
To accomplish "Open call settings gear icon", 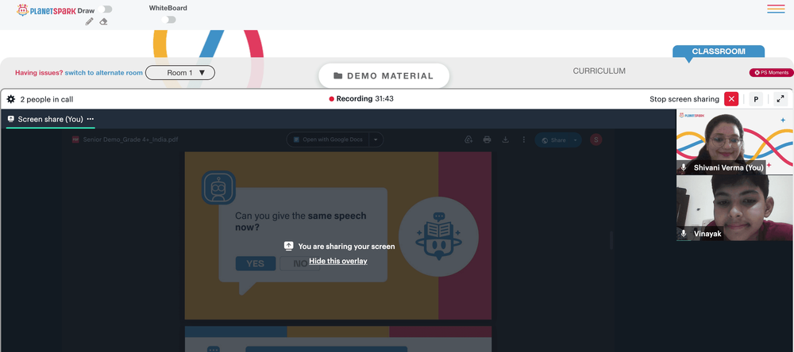I will pos(10,99).
